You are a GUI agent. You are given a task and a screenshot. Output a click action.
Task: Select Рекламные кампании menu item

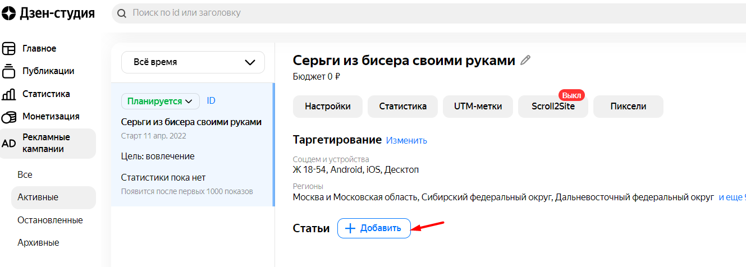tap(48, 144)
